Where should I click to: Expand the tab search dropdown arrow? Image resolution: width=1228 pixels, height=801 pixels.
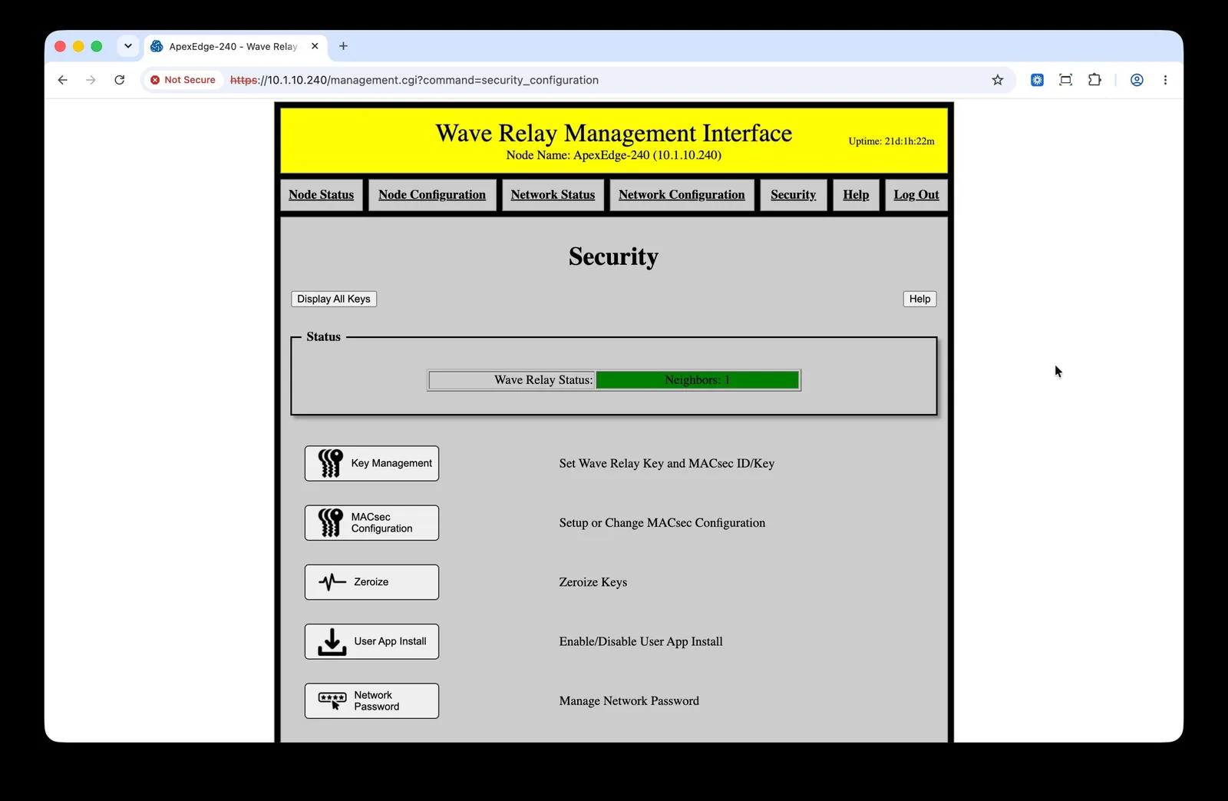click(x=128, y=46)
